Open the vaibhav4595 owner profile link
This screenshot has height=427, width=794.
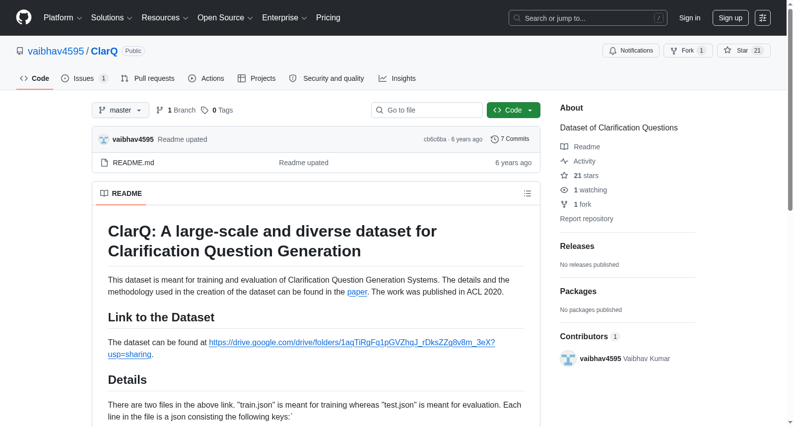point(56,51)
